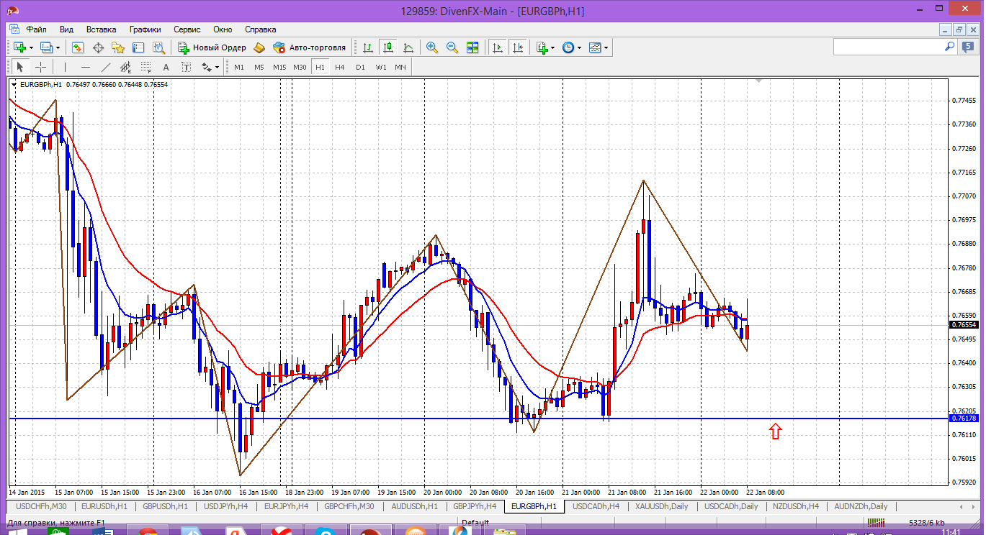Open the Indicators list dropdown

(553, 47)
